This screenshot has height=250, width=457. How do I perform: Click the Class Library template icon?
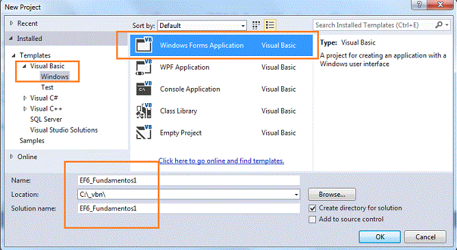[x=144, y=111]
